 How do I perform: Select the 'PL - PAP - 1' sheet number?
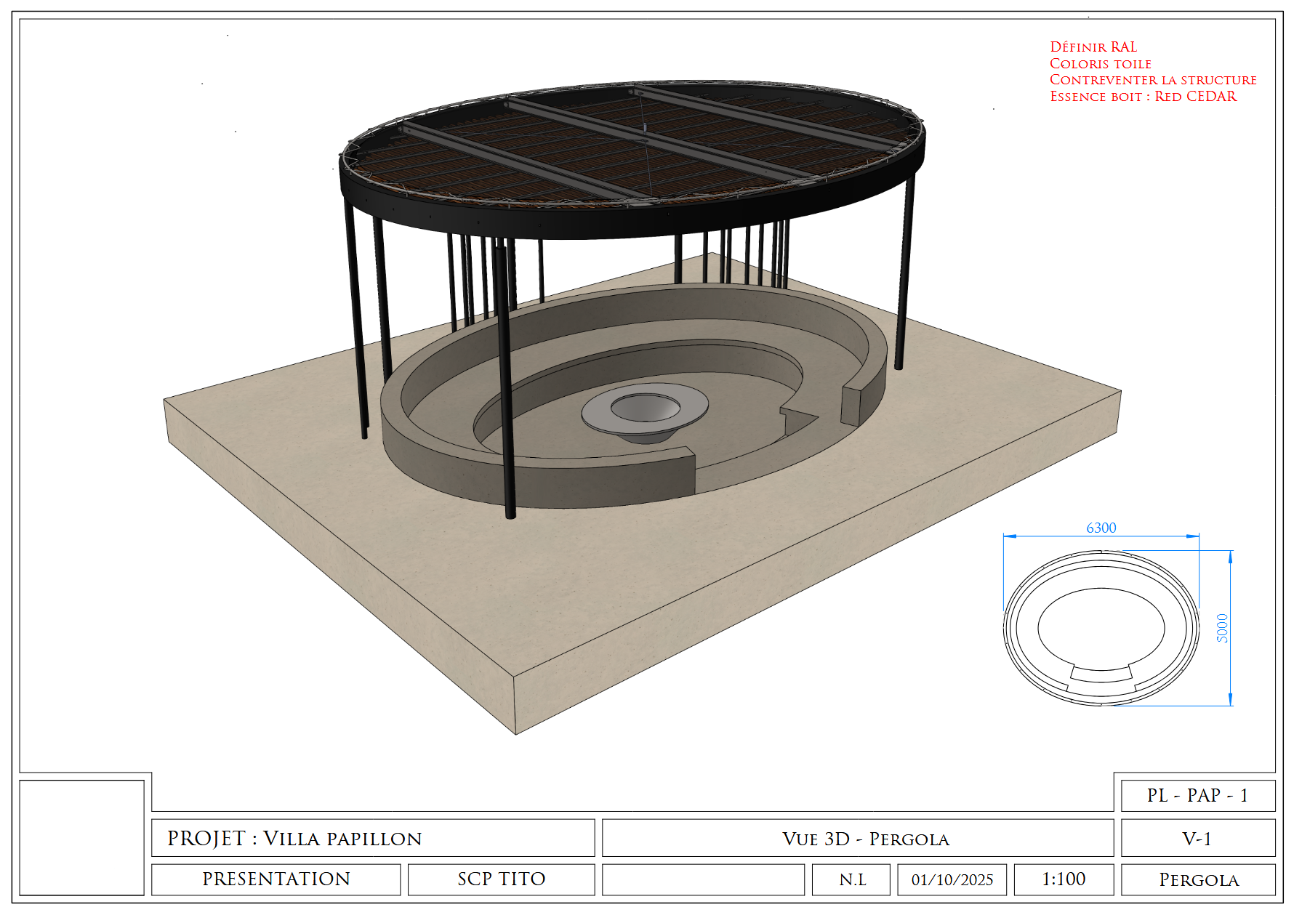[x=1197, y=796]
